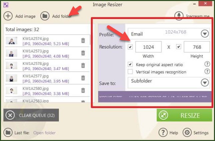The height and width of the screenshot is (141, 215).
Task: Click the CLEAR QUEUE (32) button
Action: [31, 115]
